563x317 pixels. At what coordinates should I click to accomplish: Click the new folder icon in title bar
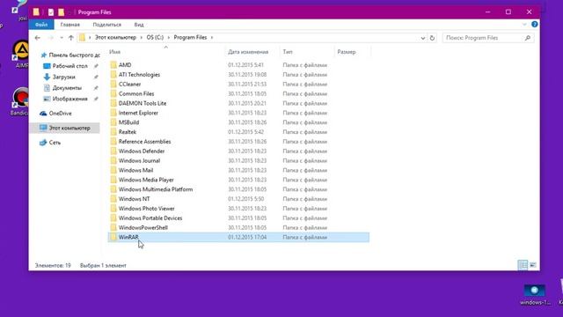coord(61,12)
